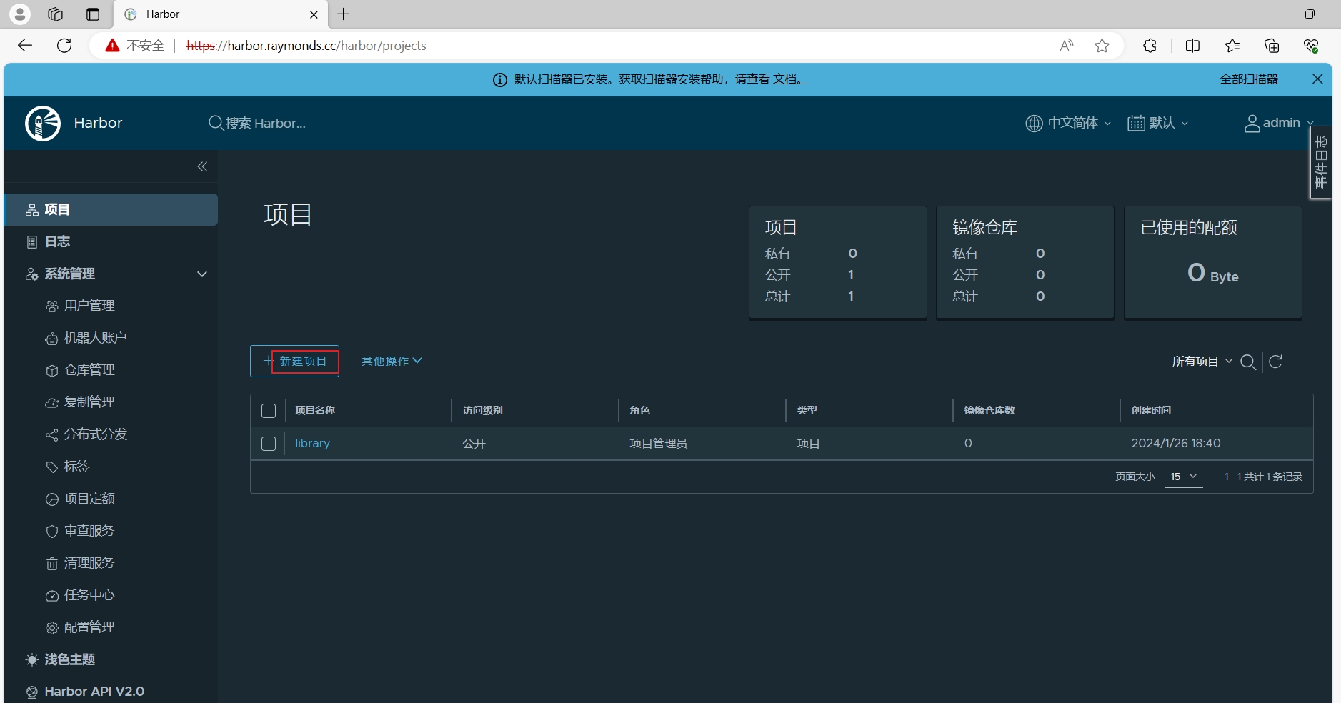Dismiss the scanner info banner
1341x703 pixels.
point(1317,79)
